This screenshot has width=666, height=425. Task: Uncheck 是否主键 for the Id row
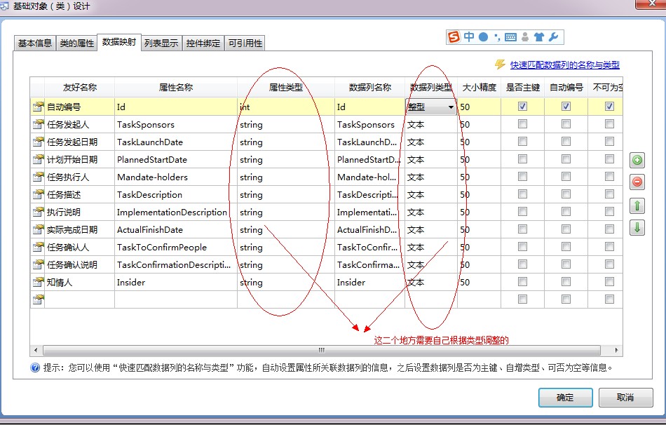522,107
